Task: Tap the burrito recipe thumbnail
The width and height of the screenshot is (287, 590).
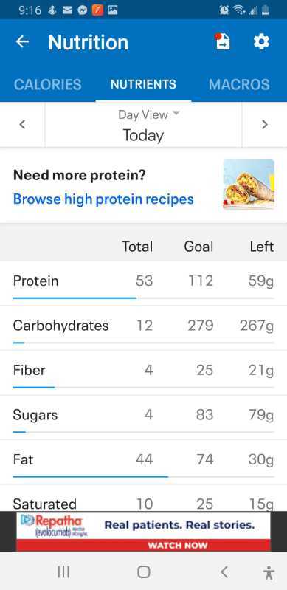Action: click(x=249, y=185)
